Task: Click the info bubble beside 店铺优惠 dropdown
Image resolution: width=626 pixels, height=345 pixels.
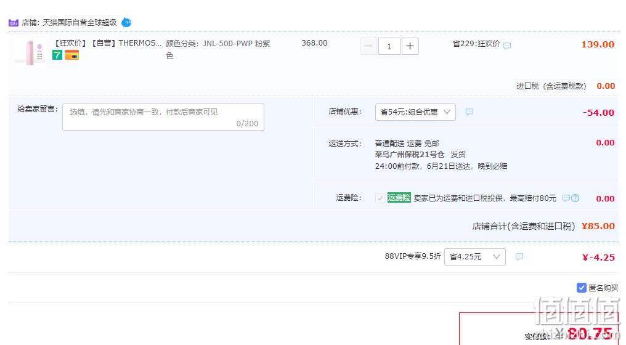Action: (x=469, y=112)
